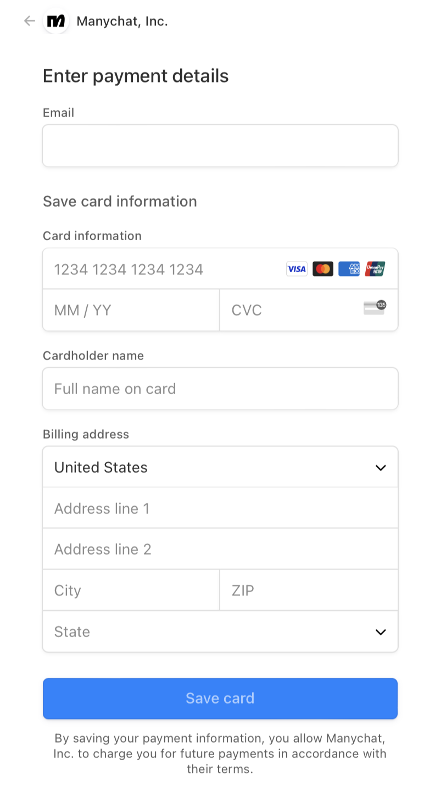Click the Save card button
The height and width of the screenshot is (797, 446).
click(220, 698)
